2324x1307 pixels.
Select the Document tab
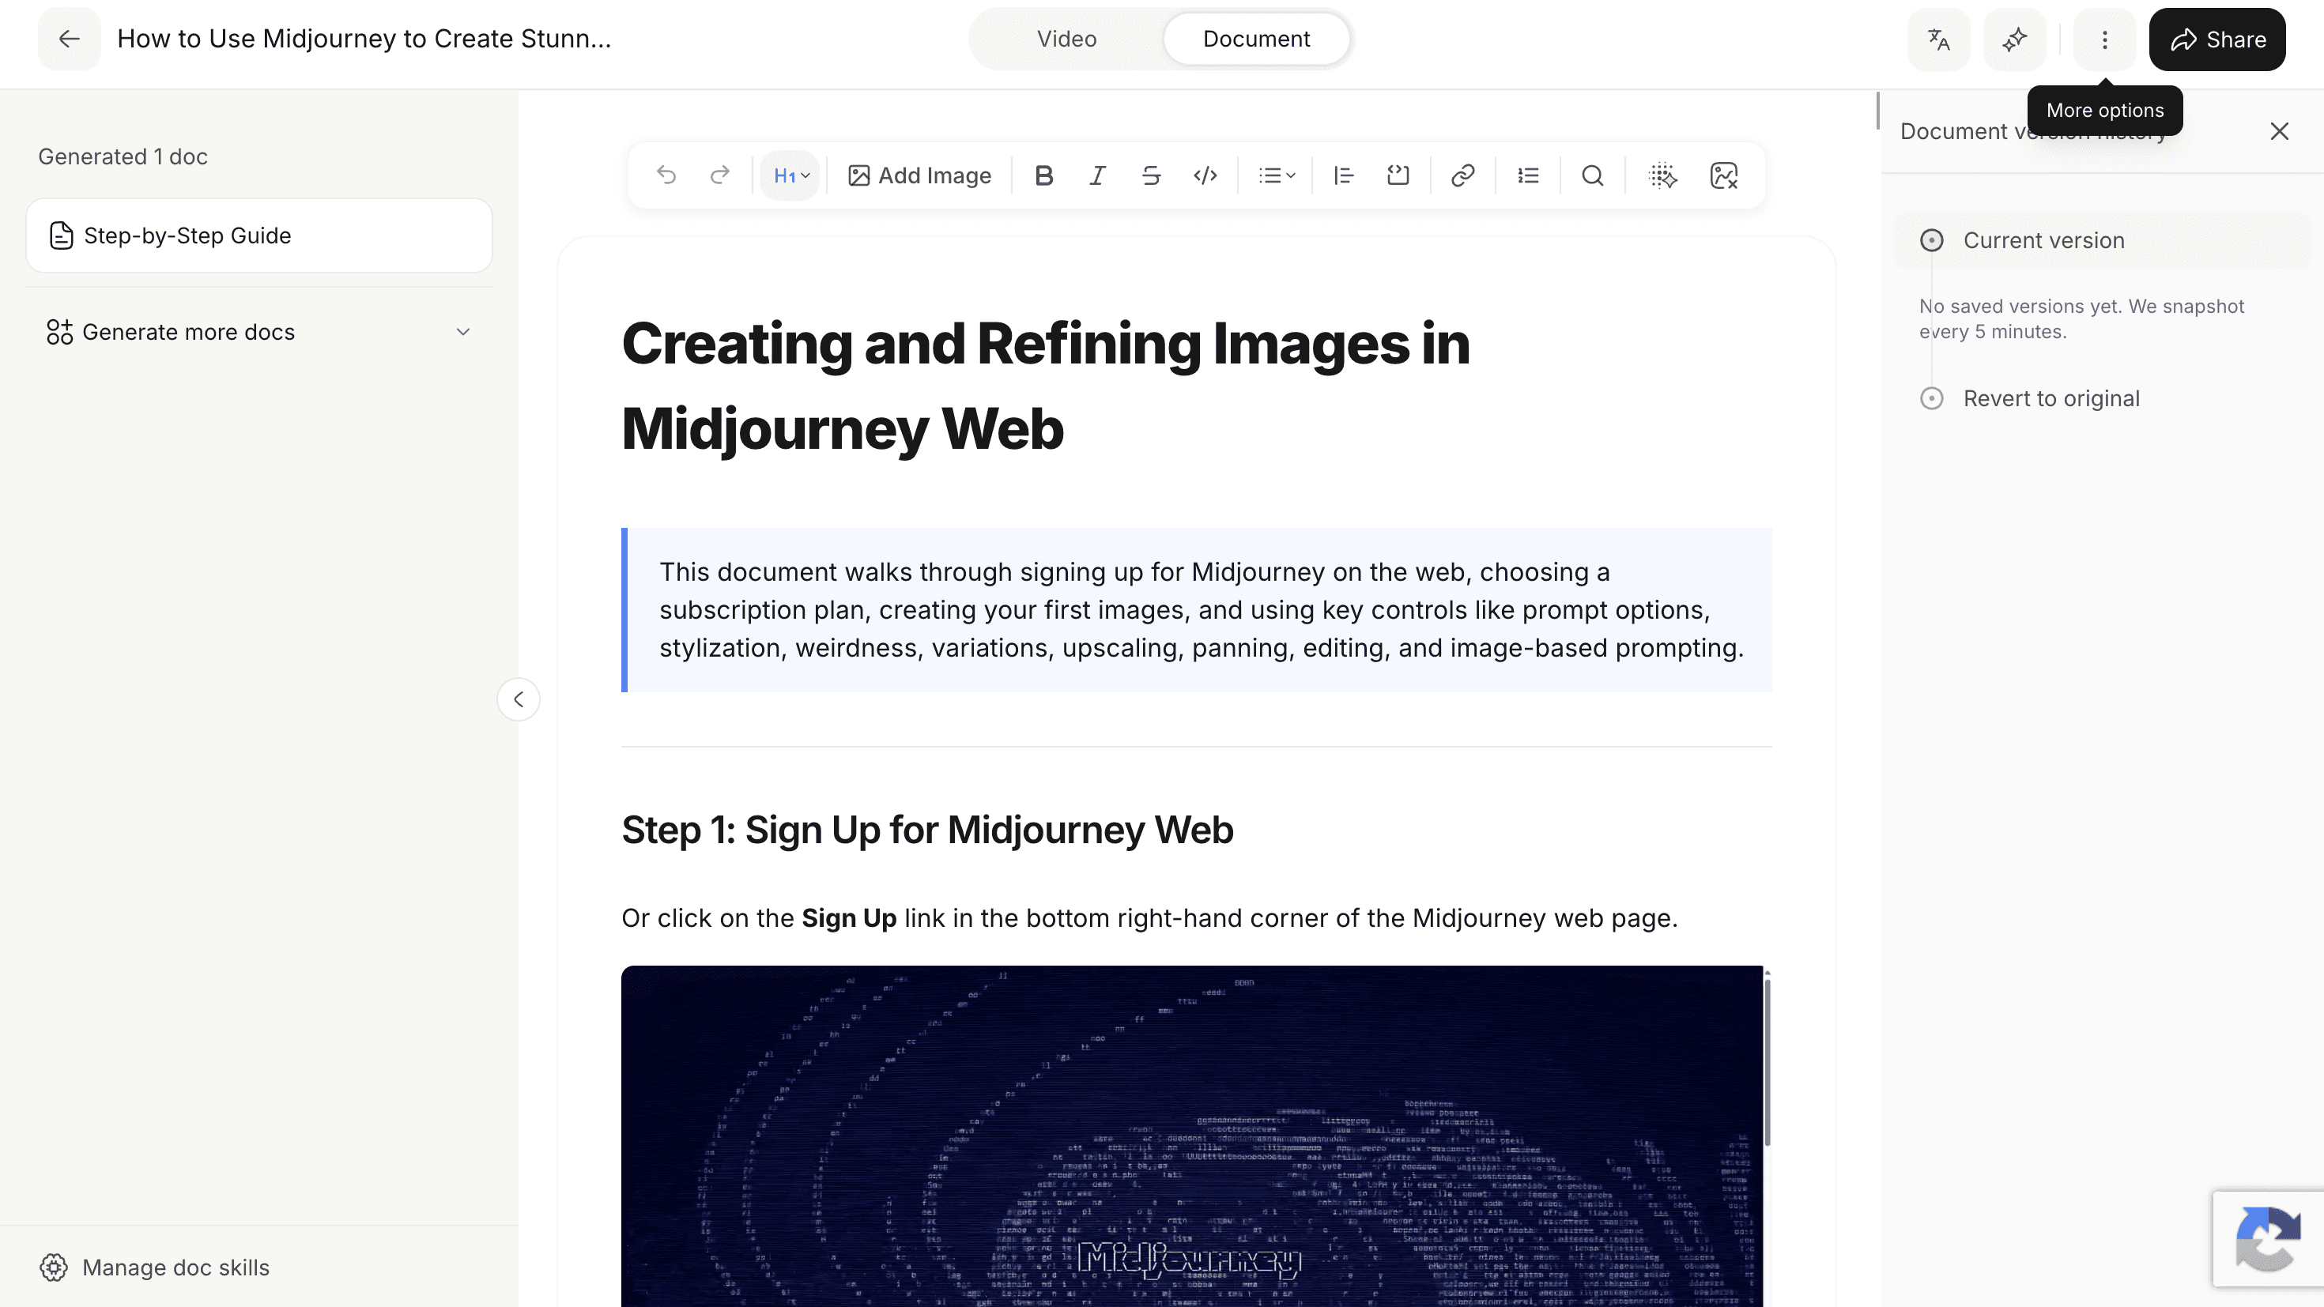(x=1256, y=39)
